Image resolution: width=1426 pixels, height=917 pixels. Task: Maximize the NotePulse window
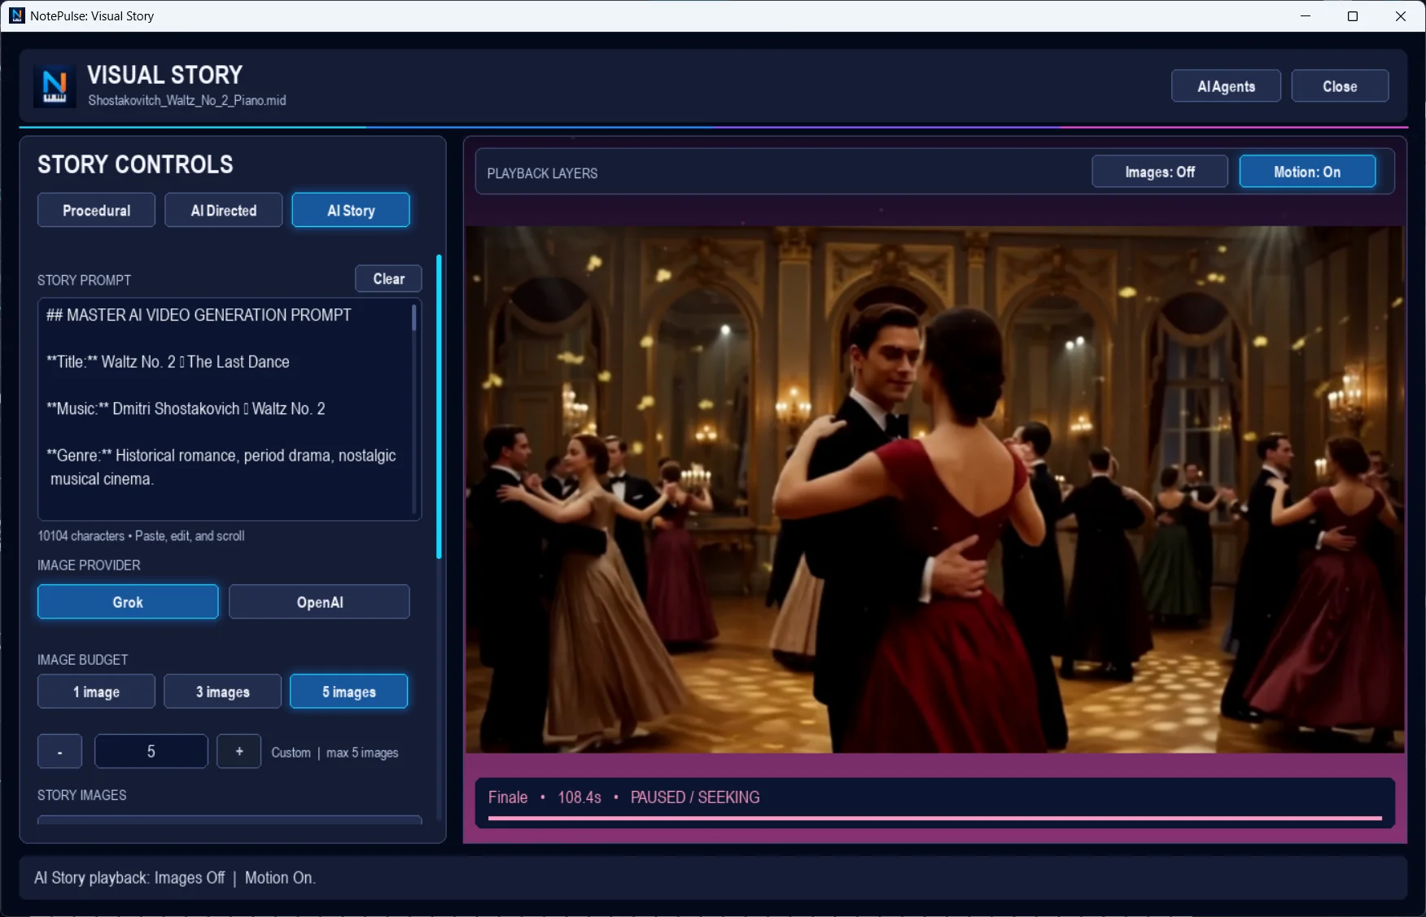click(1353, 15)
